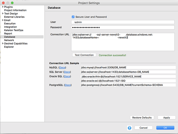Expand the Desired Capabilities node

[x=3, y=44]
